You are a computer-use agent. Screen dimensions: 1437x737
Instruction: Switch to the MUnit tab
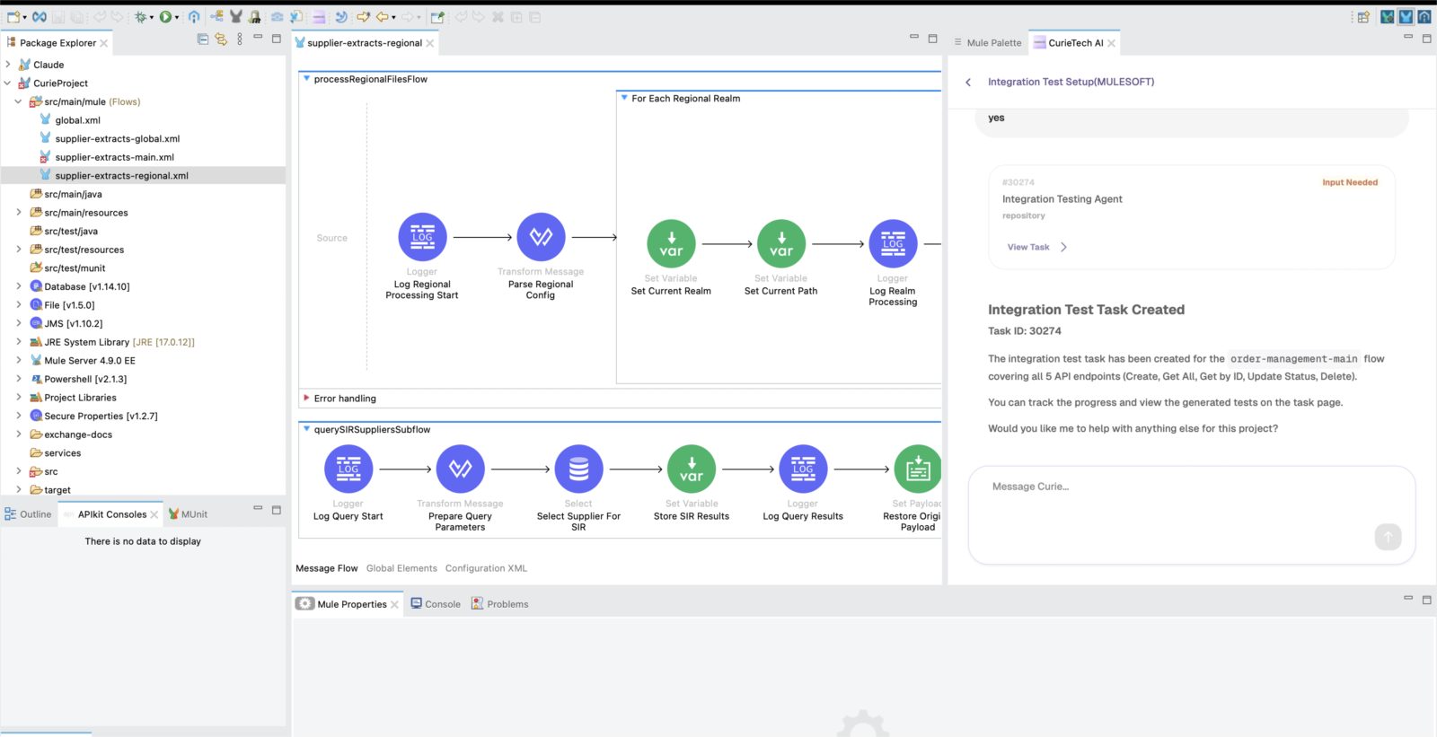click(188, 514)
